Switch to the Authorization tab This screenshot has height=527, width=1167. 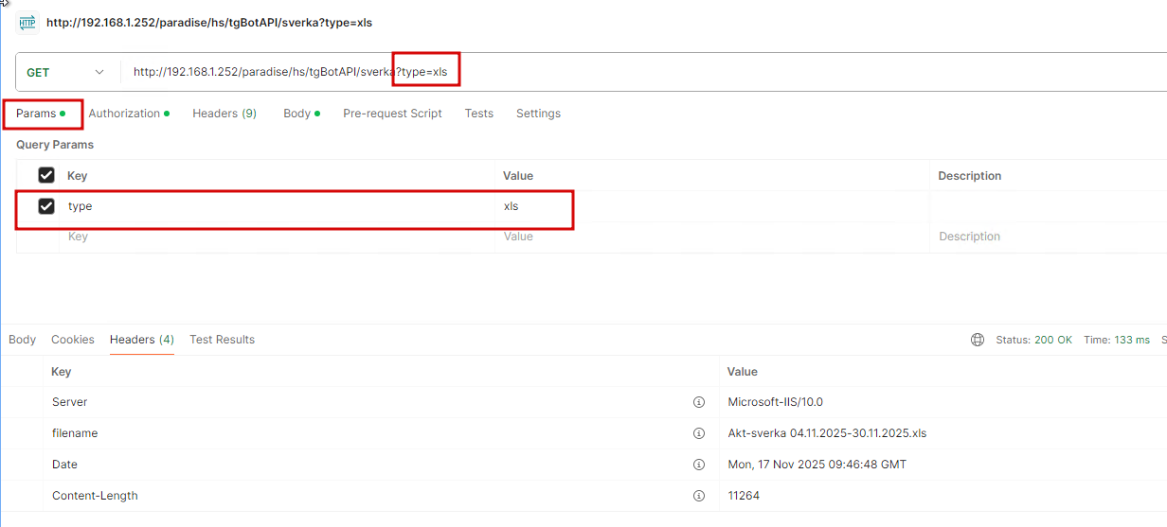[125, 114]
